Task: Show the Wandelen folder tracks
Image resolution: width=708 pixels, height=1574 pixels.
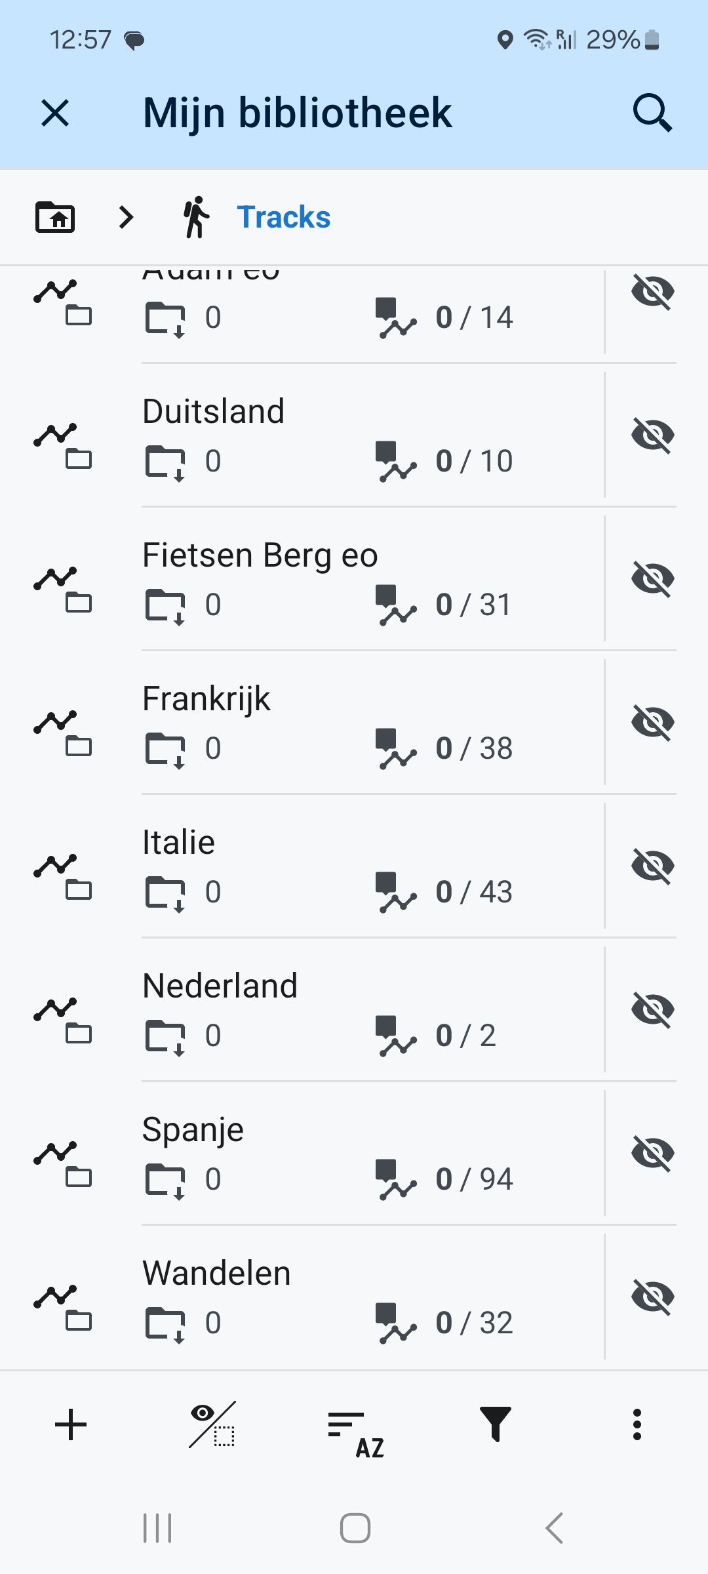Action: point(652,1297)
